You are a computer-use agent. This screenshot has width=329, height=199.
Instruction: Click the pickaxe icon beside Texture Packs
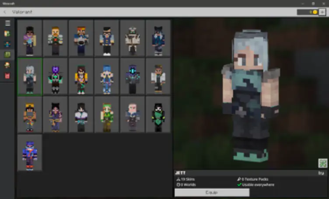tap(239, 179)
